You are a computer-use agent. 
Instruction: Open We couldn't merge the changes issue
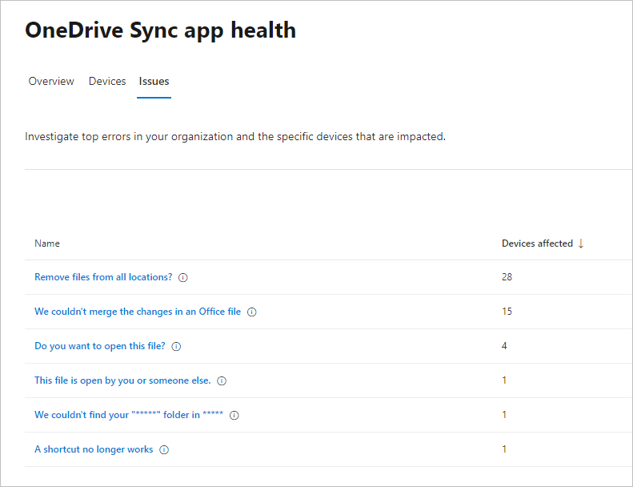138,312
